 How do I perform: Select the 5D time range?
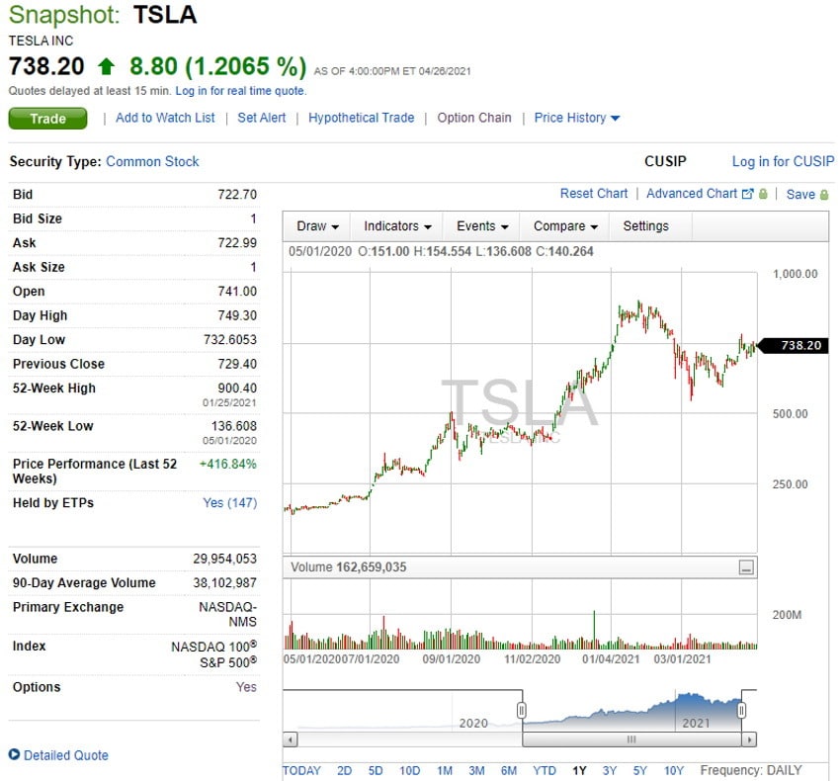tap(376, 770)
